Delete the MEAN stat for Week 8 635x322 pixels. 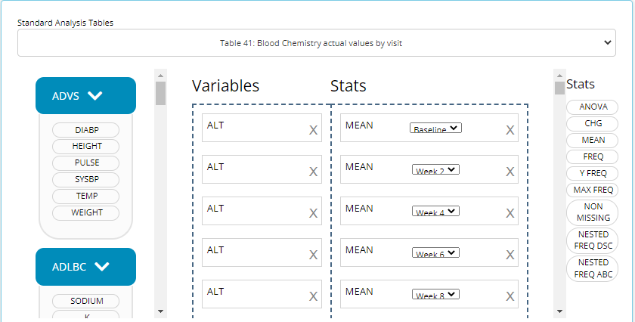510,296
